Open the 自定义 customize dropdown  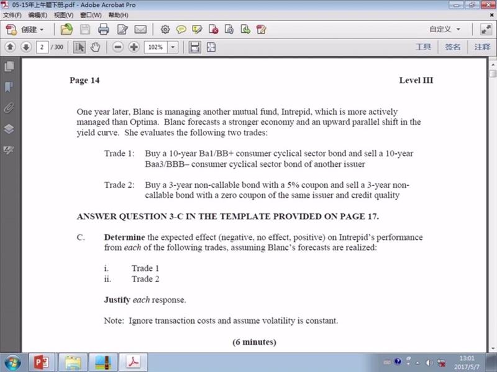tap(445, 29)
